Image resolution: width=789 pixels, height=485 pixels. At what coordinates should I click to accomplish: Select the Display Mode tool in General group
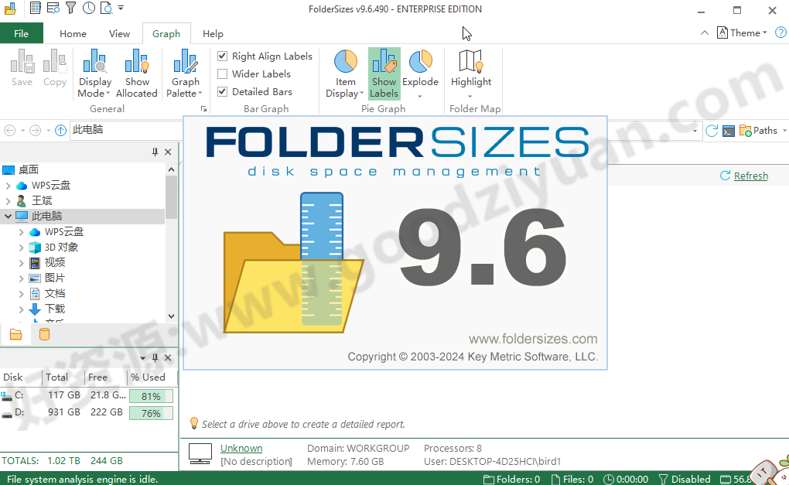(94, 71)
